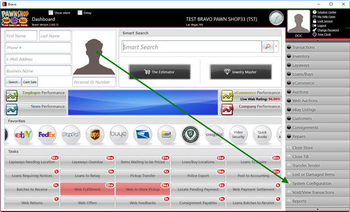Select Close Store in sidebar

[317, 147]
